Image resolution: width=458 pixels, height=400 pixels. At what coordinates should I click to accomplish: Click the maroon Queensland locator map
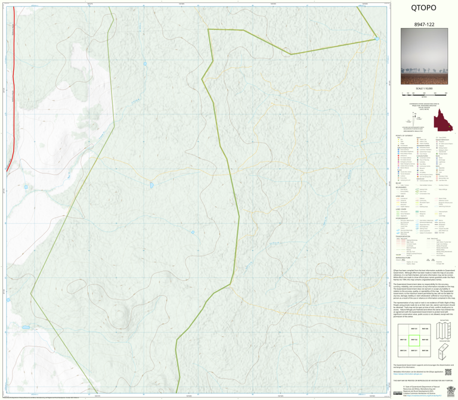(443, 120)
